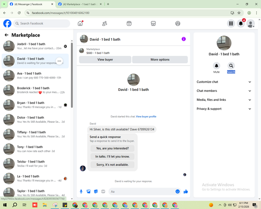Screen dimensions: 261x209
Task: Click the Search Facebook field
Action: tap(42, 24)
